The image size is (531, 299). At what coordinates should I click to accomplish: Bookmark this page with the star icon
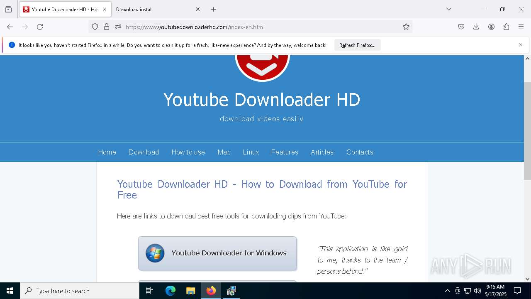pos(406,27)
